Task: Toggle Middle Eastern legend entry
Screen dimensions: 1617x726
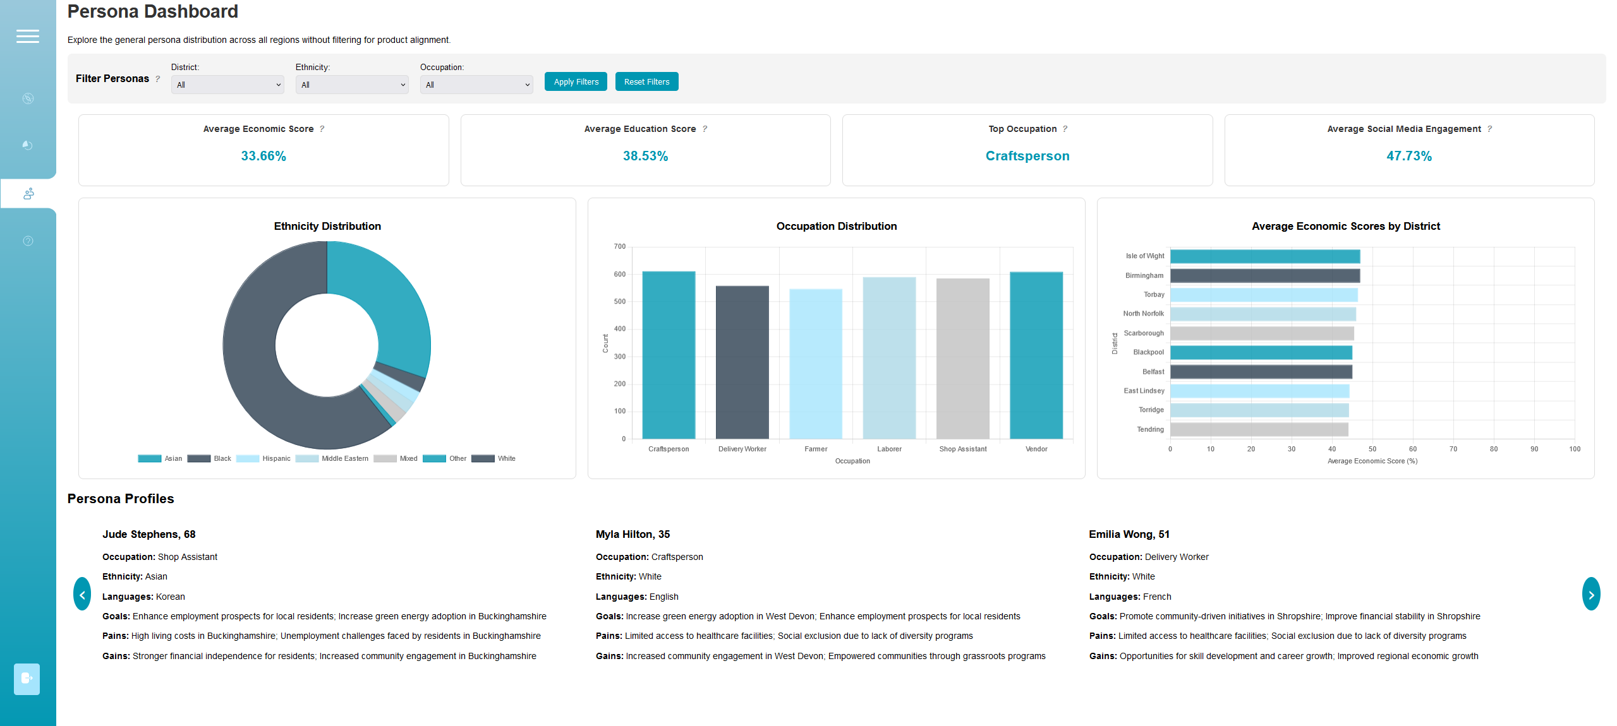Action: [332, 458]
